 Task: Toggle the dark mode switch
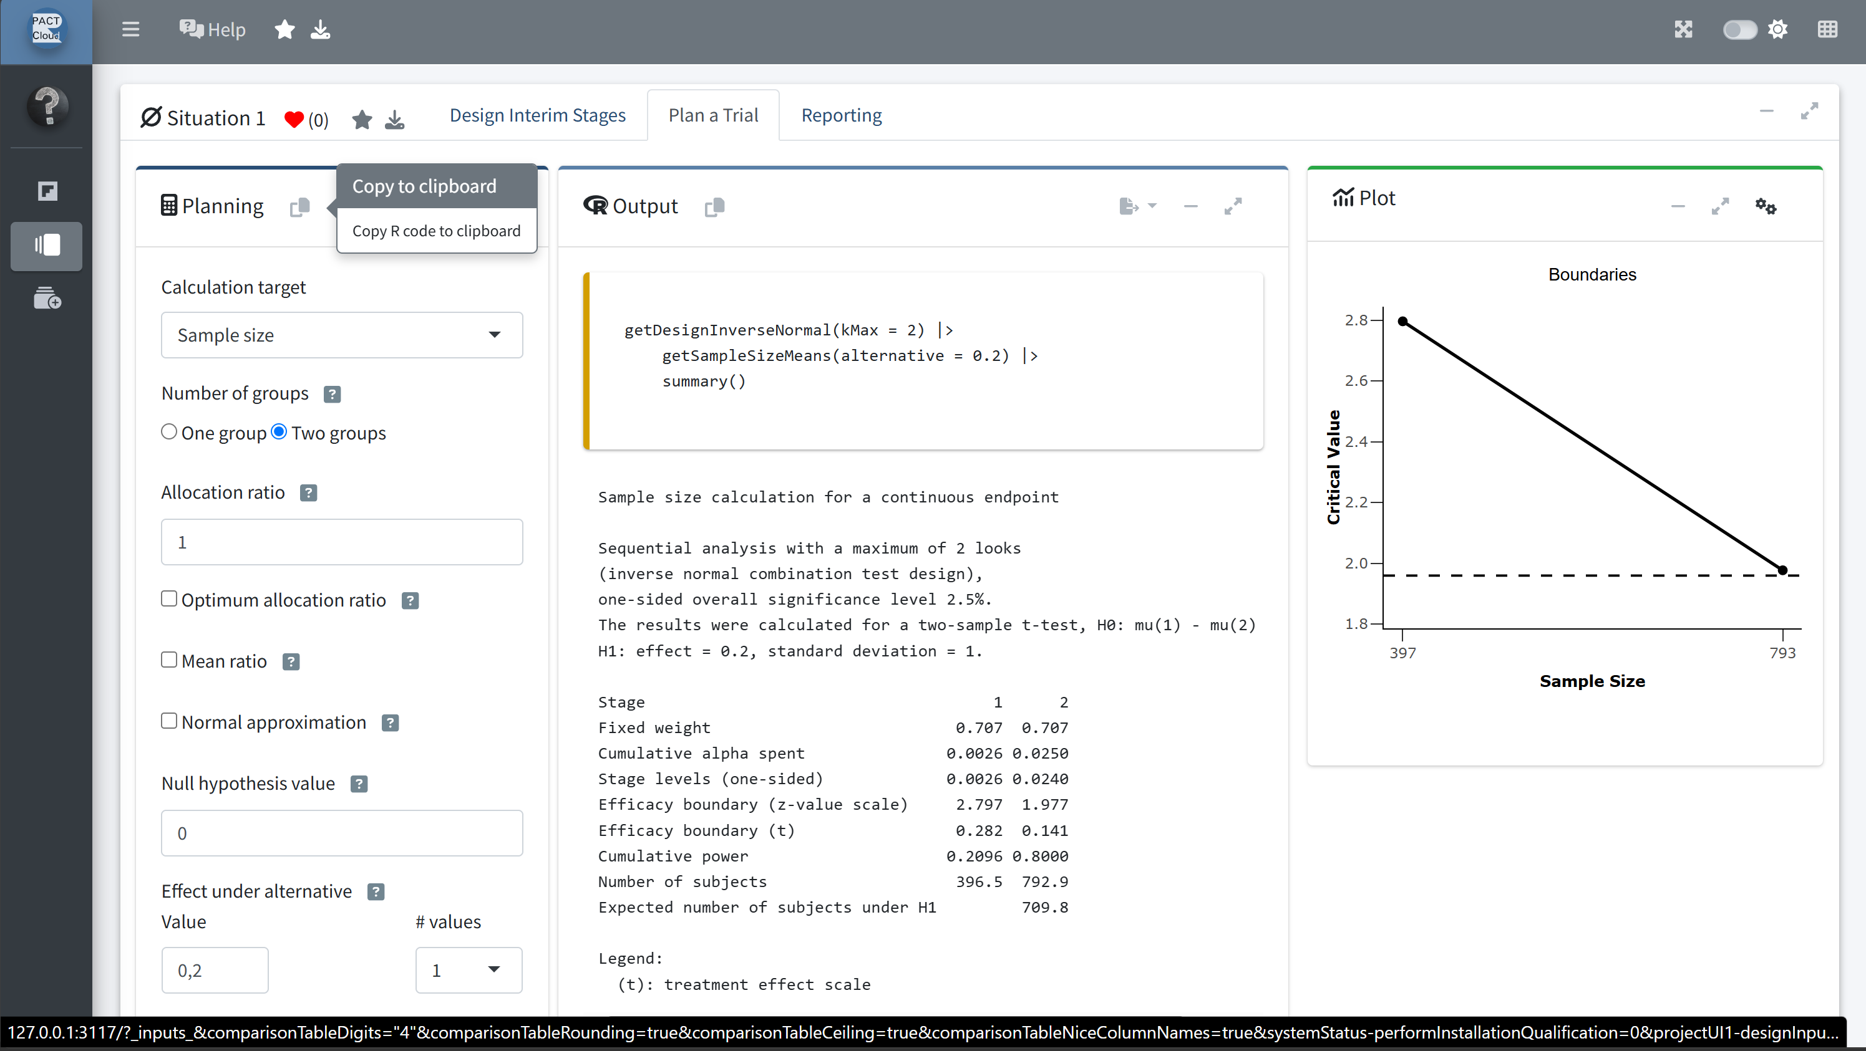pos(1739,29)
